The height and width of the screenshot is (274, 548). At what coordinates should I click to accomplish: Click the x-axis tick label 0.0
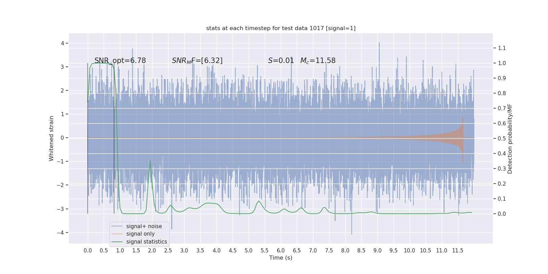(x=88, y=250)
